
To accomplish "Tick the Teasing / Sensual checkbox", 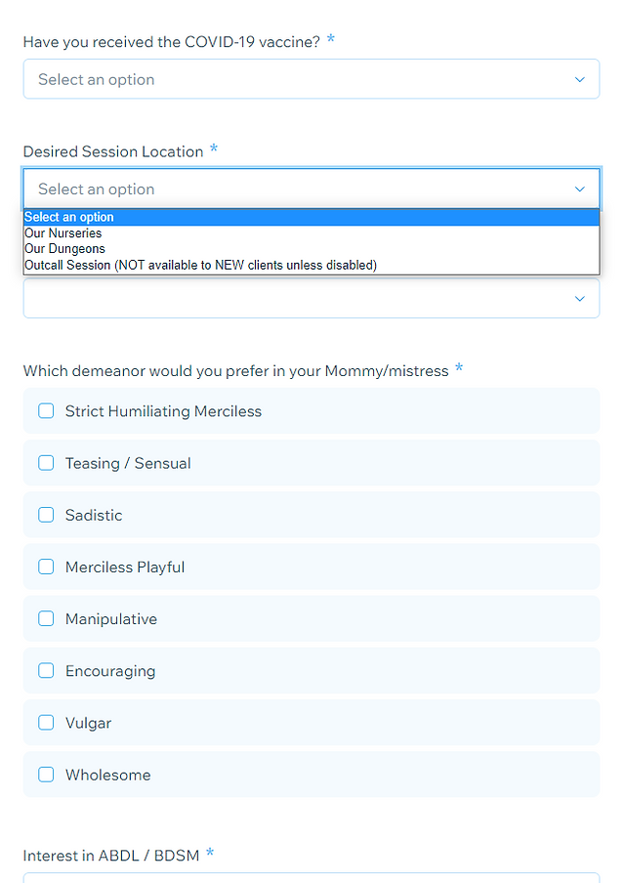I will (46, 463).
